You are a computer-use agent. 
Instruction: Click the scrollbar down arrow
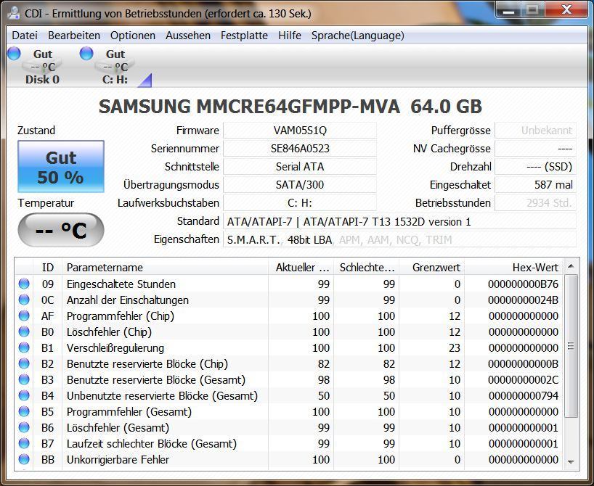tap(571, 462)
